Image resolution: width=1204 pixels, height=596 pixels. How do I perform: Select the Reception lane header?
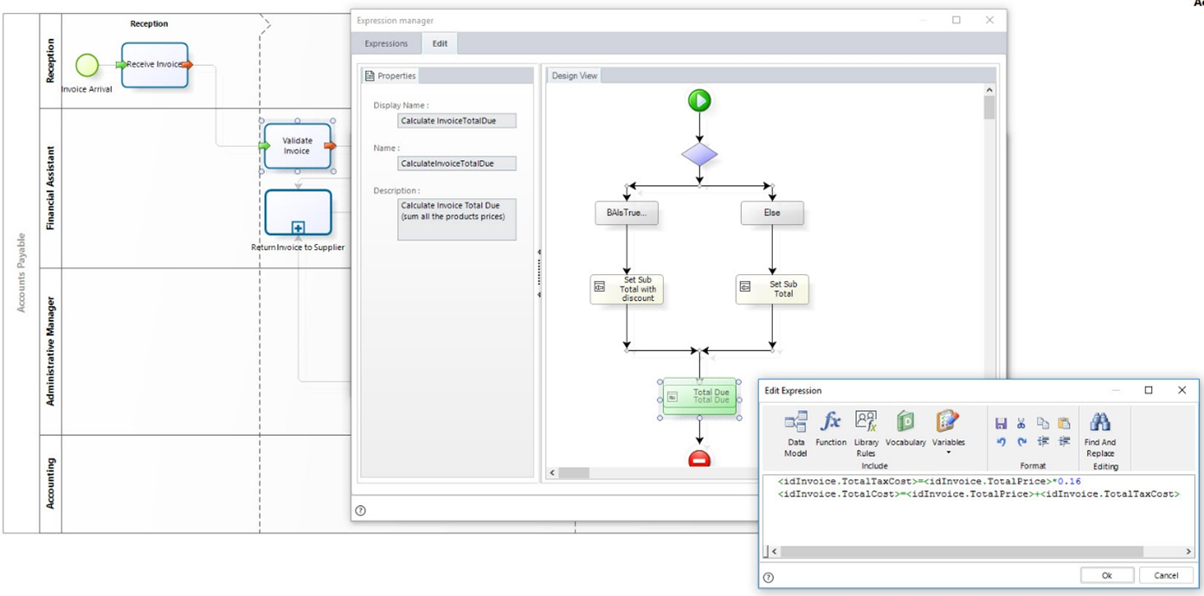(50, 61)
